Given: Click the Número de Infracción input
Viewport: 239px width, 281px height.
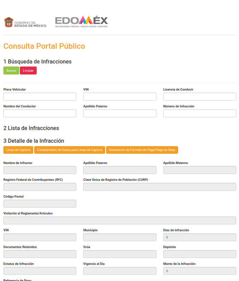Looking at the screenshot, I should pos(200,114).
